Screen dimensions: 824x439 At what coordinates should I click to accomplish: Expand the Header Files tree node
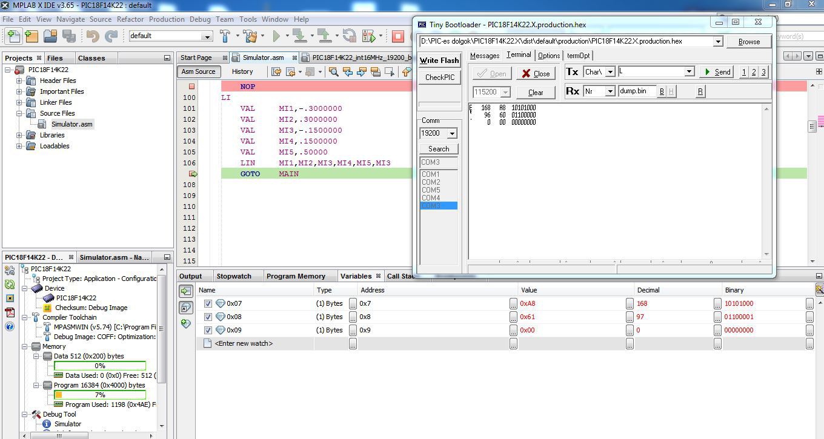[19, 81]
